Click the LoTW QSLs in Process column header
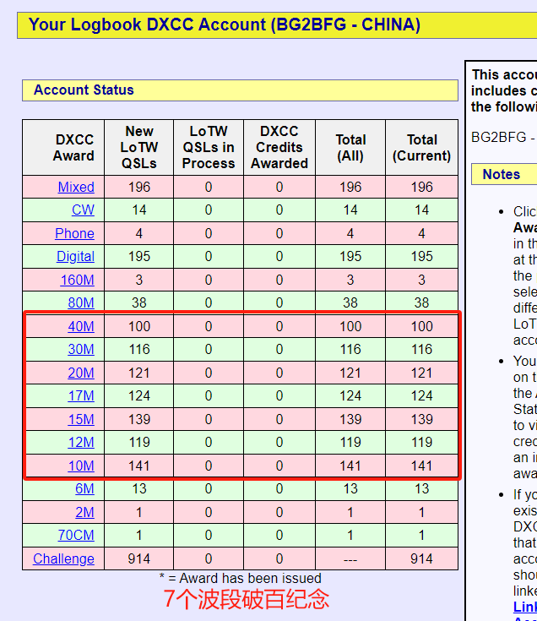 click(x=209, y=147)
